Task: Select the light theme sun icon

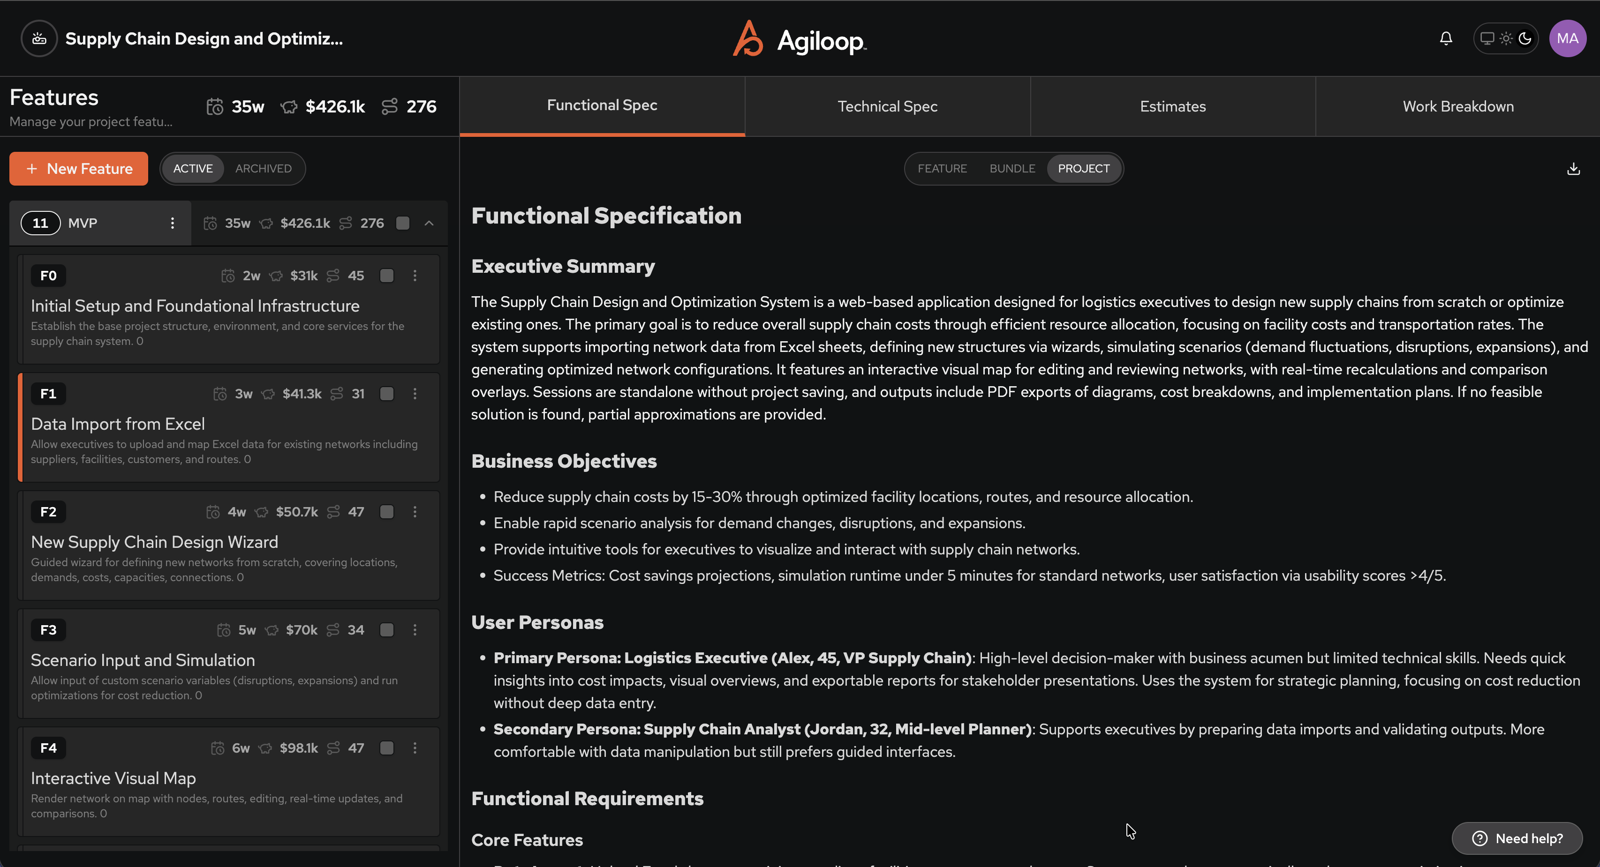Action: [x=1505, y=38]
